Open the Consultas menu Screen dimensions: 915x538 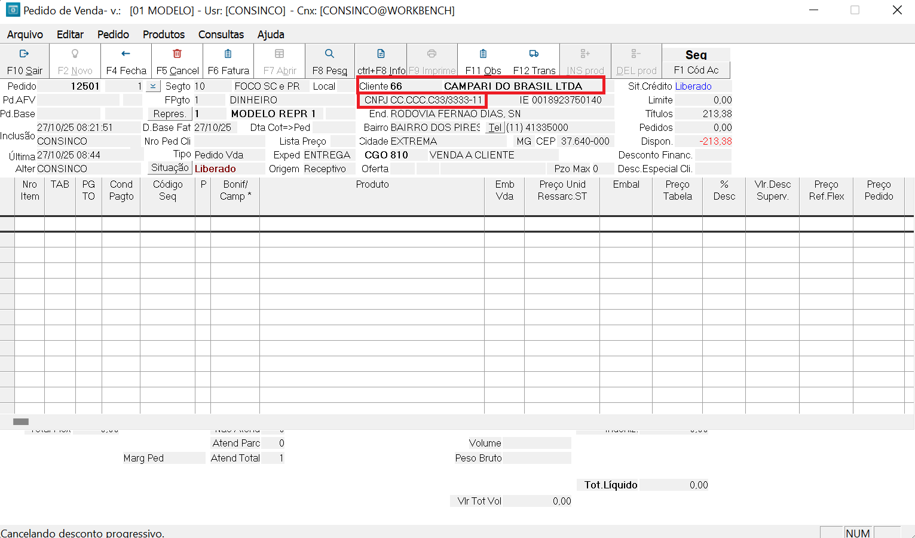[x=221, y=35]
